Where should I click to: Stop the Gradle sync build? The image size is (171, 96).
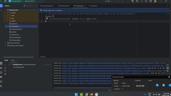5,68
